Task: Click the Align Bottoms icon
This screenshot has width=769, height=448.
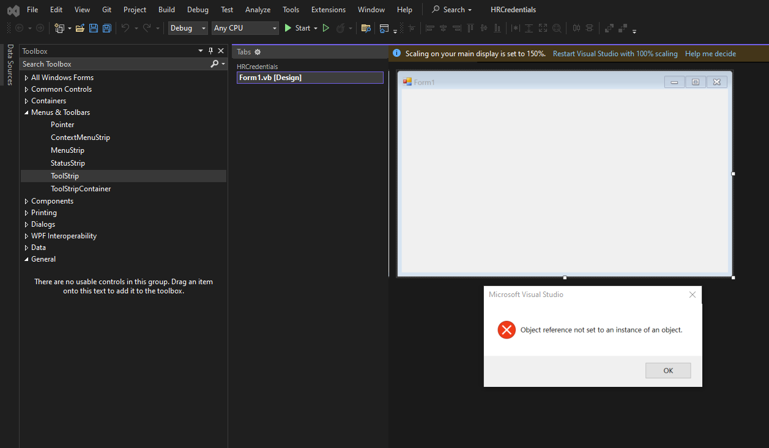Action: coord(497,28)
